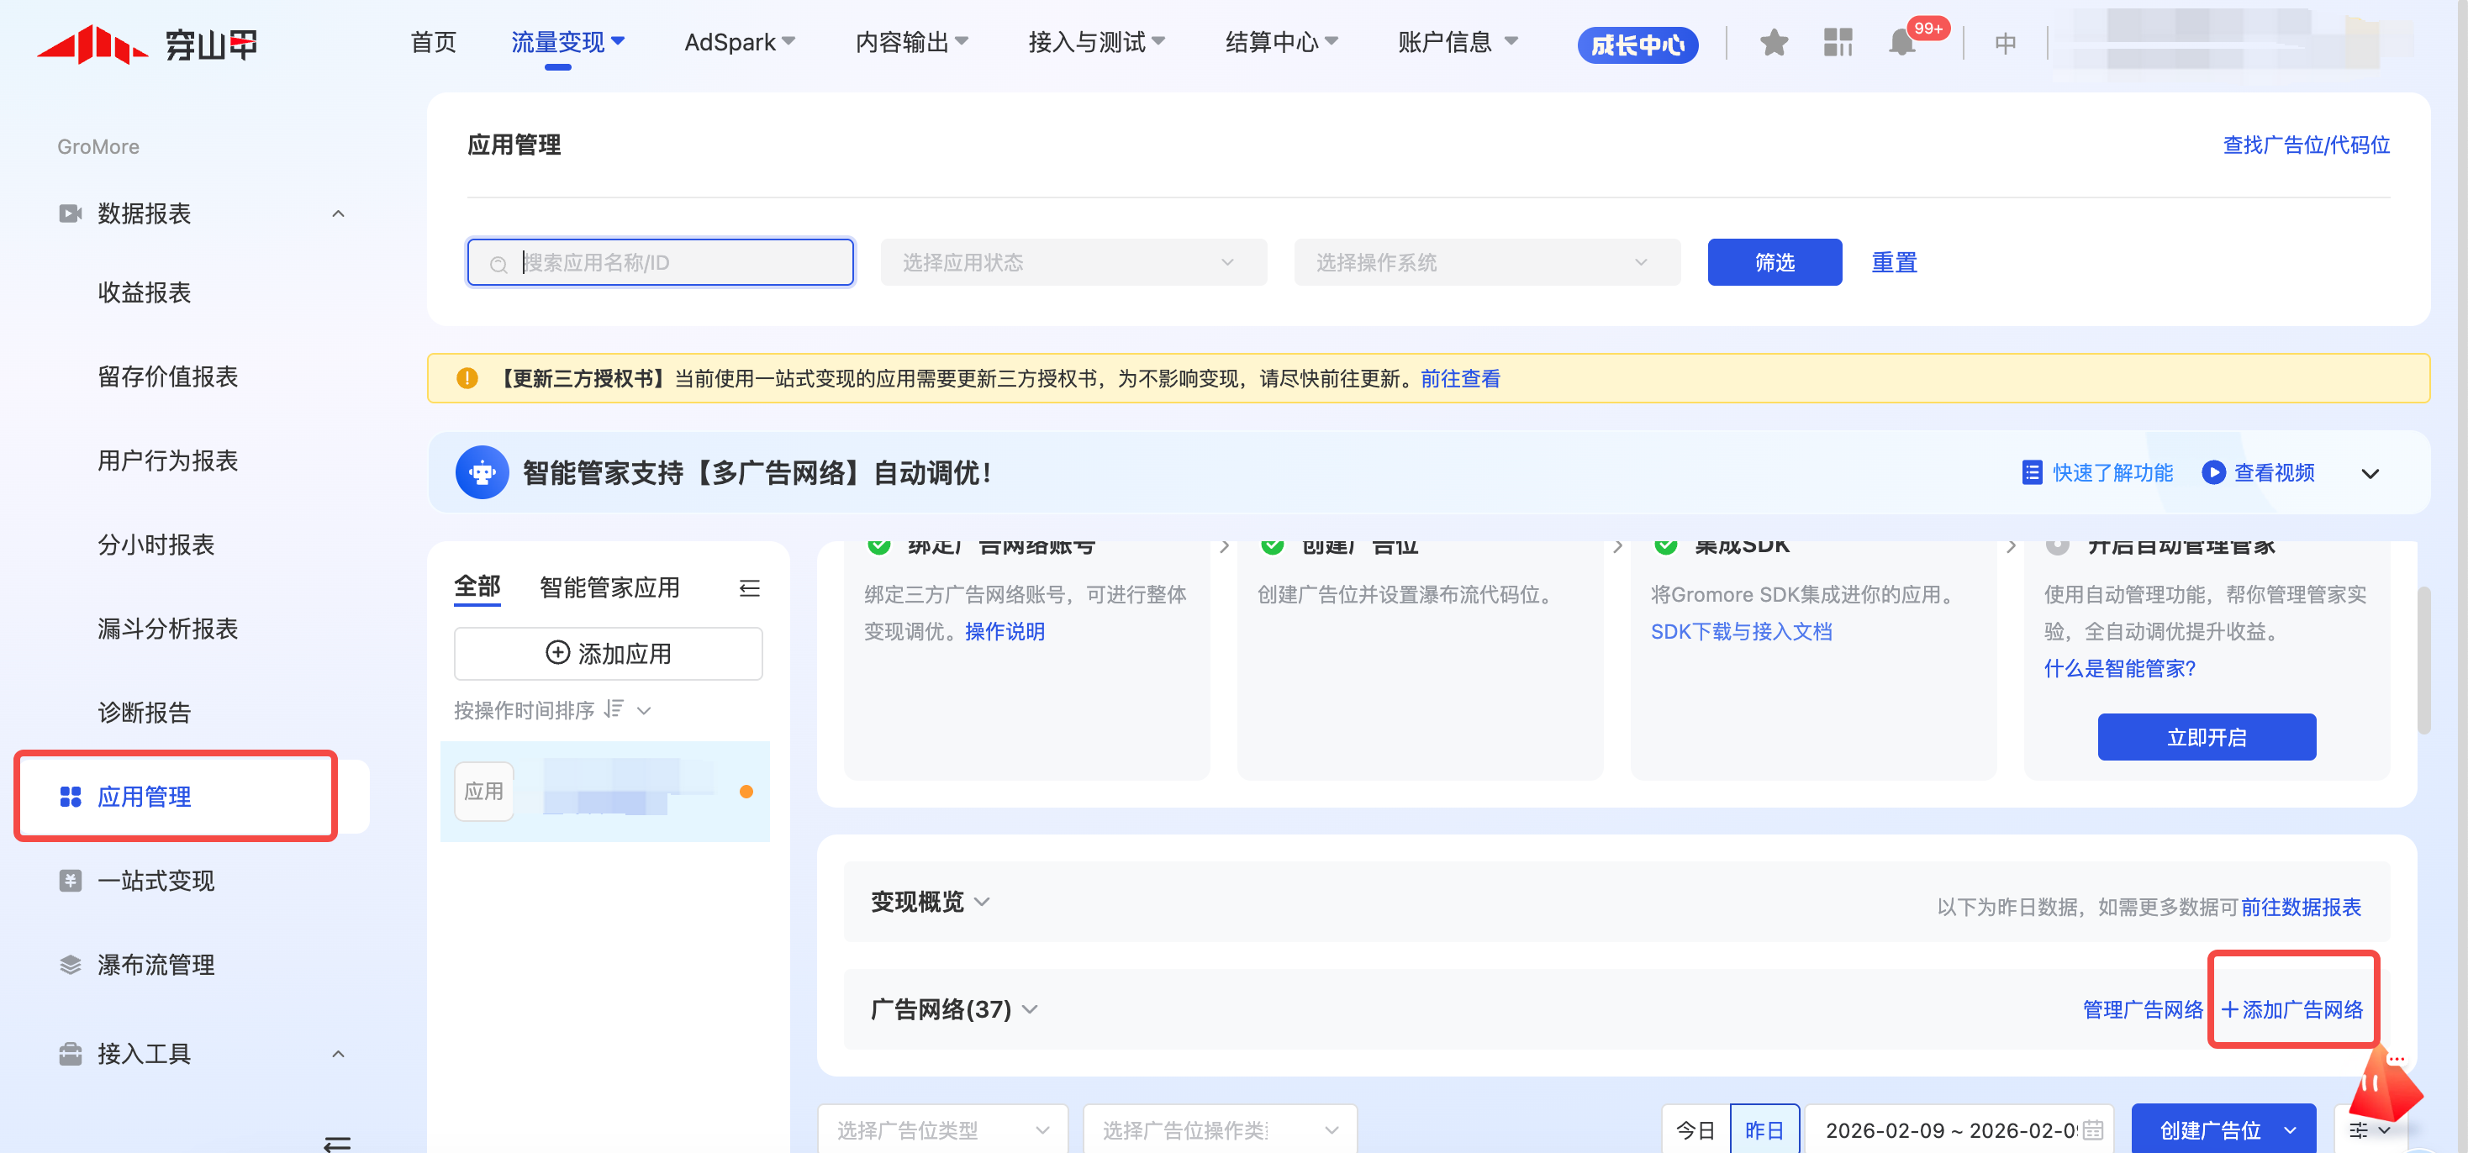Click the 筛选 filter button
The image size is (2468, 1153).
point(1774,262)
